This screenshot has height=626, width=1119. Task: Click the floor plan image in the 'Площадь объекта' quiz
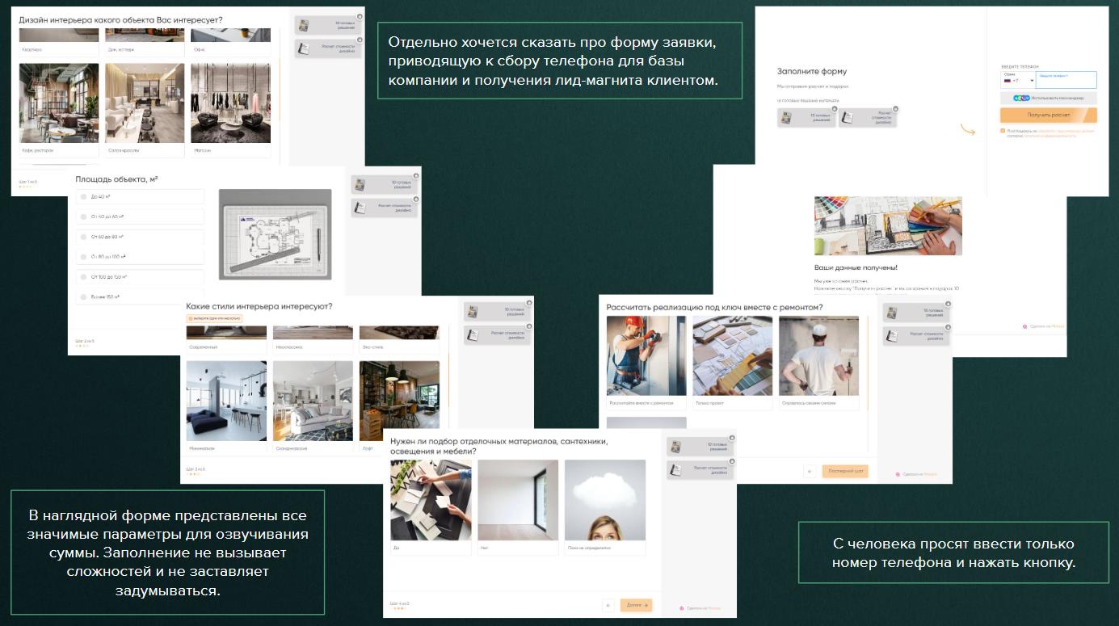coord(276,235)
